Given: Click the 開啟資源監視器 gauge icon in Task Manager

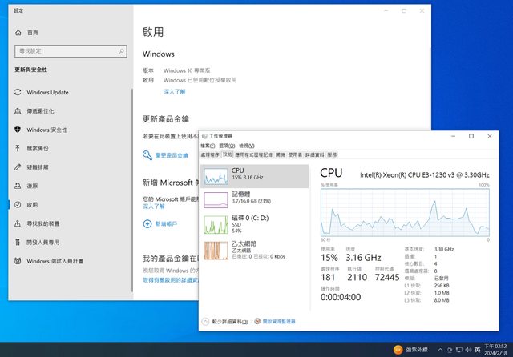Looking at the screenshot, I should pos(257,321).
